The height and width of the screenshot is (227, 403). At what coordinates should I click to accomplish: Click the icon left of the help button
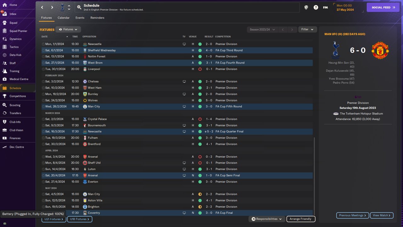pos(306,7)
